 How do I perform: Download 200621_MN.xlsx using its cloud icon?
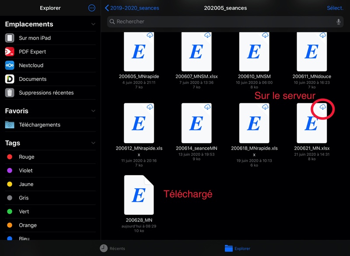tap(323, 107)
